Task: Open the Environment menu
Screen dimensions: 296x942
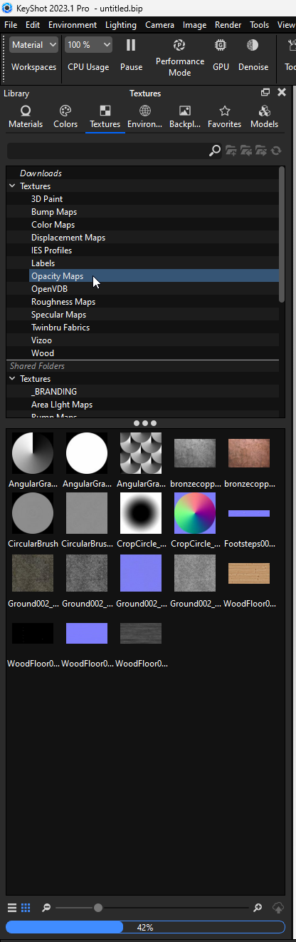Action: click(x=73, y=25)
